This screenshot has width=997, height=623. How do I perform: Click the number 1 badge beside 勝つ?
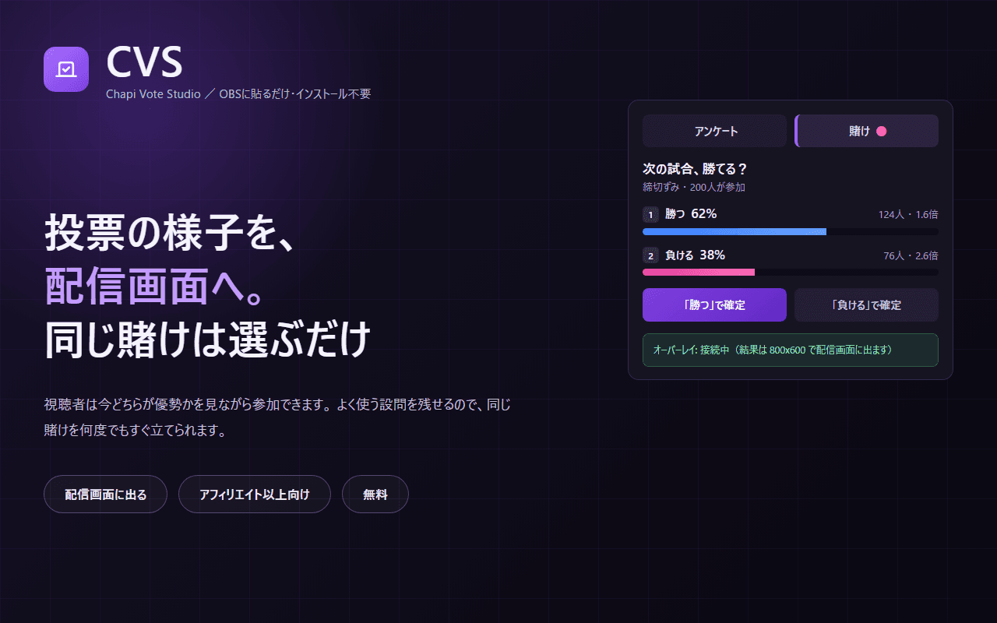tap(650, 214)
